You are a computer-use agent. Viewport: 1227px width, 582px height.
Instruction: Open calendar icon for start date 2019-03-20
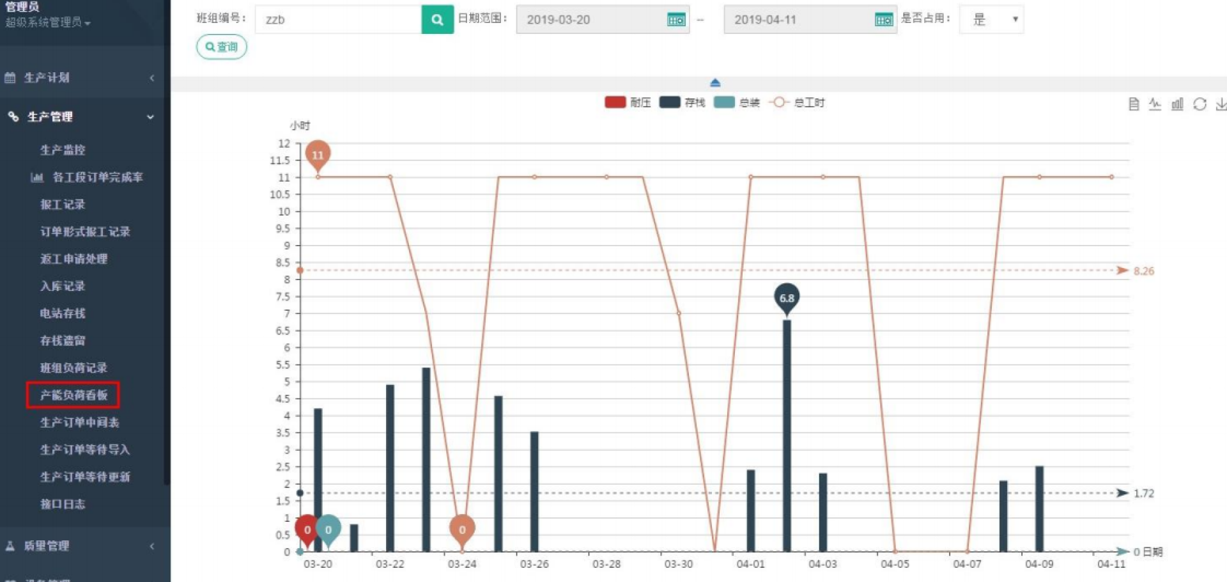[x=675, y=20]
